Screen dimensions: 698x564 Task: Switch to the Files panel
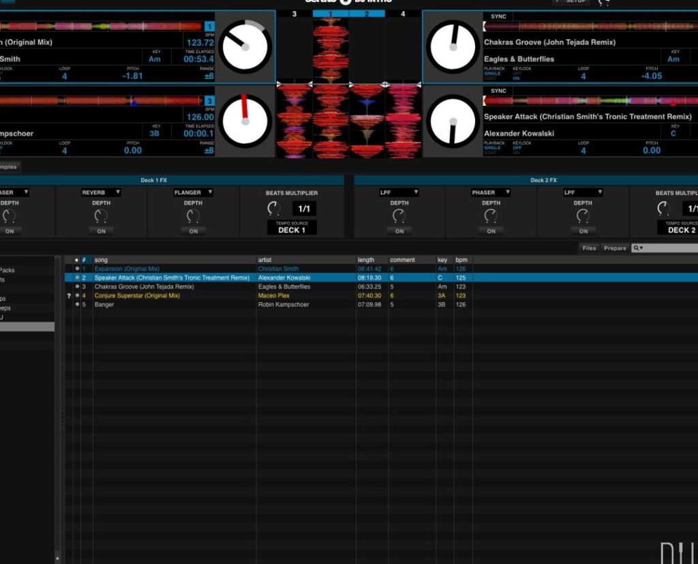point(589,248)
